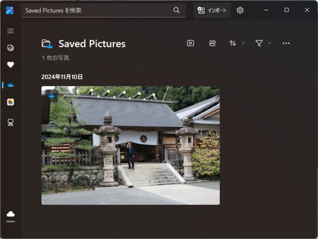The width and height of the screenshot is (318, 239).
Task: Open Favorites with the heart icon
Action: [x=10, y=64]
